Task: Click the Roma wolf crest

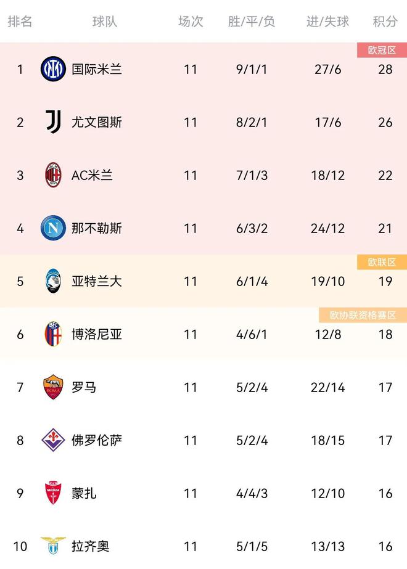Action: tap(53, 387)
